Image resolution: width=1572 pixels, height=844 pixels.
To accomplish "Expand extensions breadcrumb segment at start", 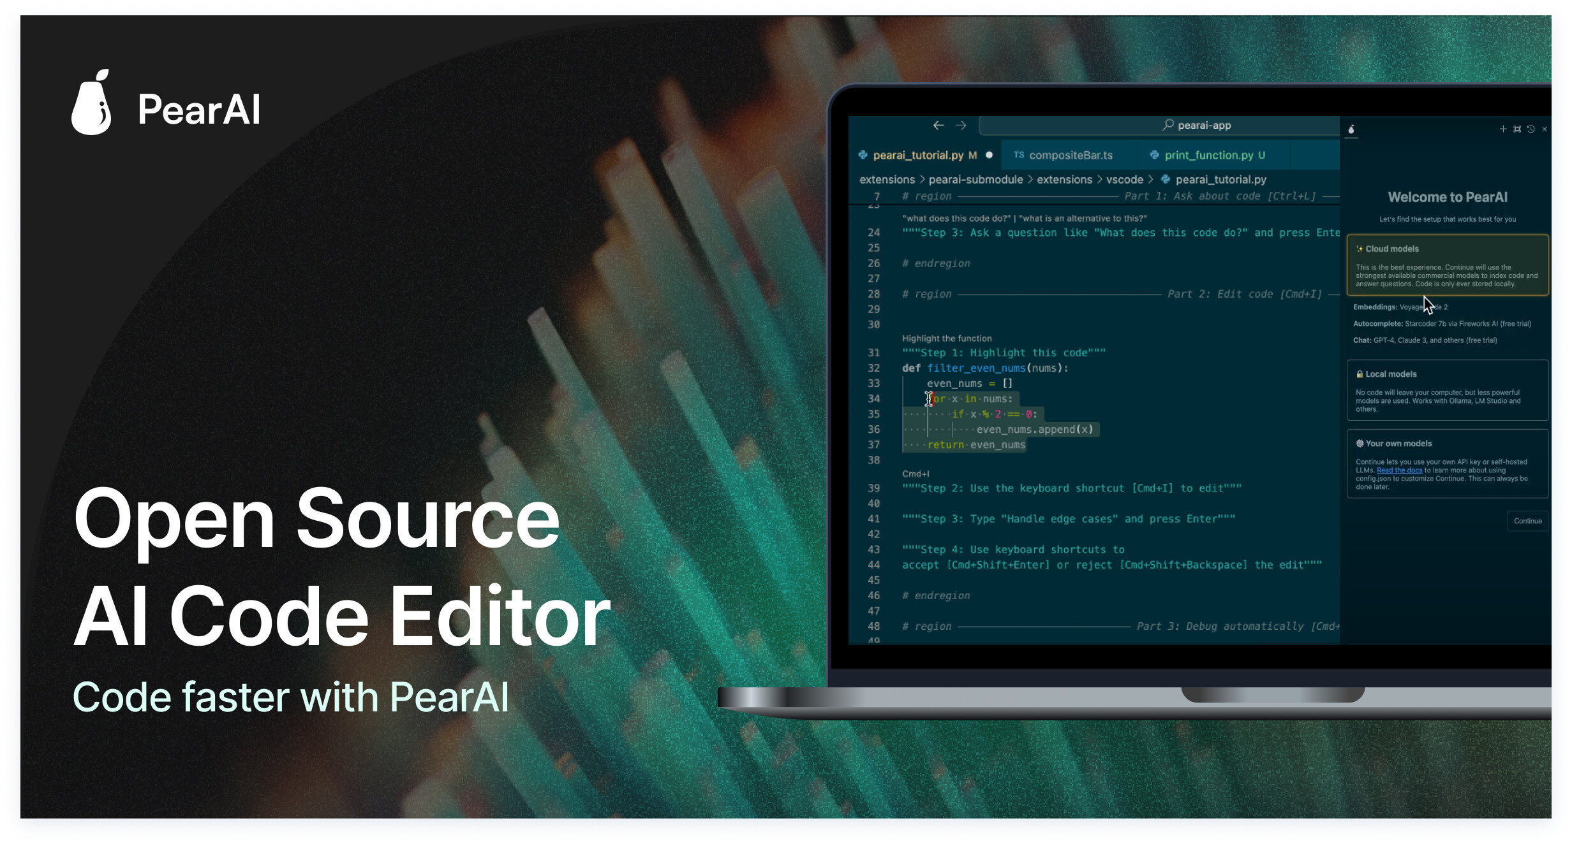I will pos(887,180).
